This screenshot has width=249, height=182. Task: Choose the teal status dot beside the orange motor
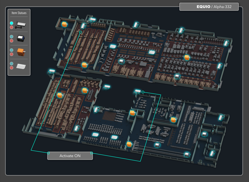(x=11, y=50)
